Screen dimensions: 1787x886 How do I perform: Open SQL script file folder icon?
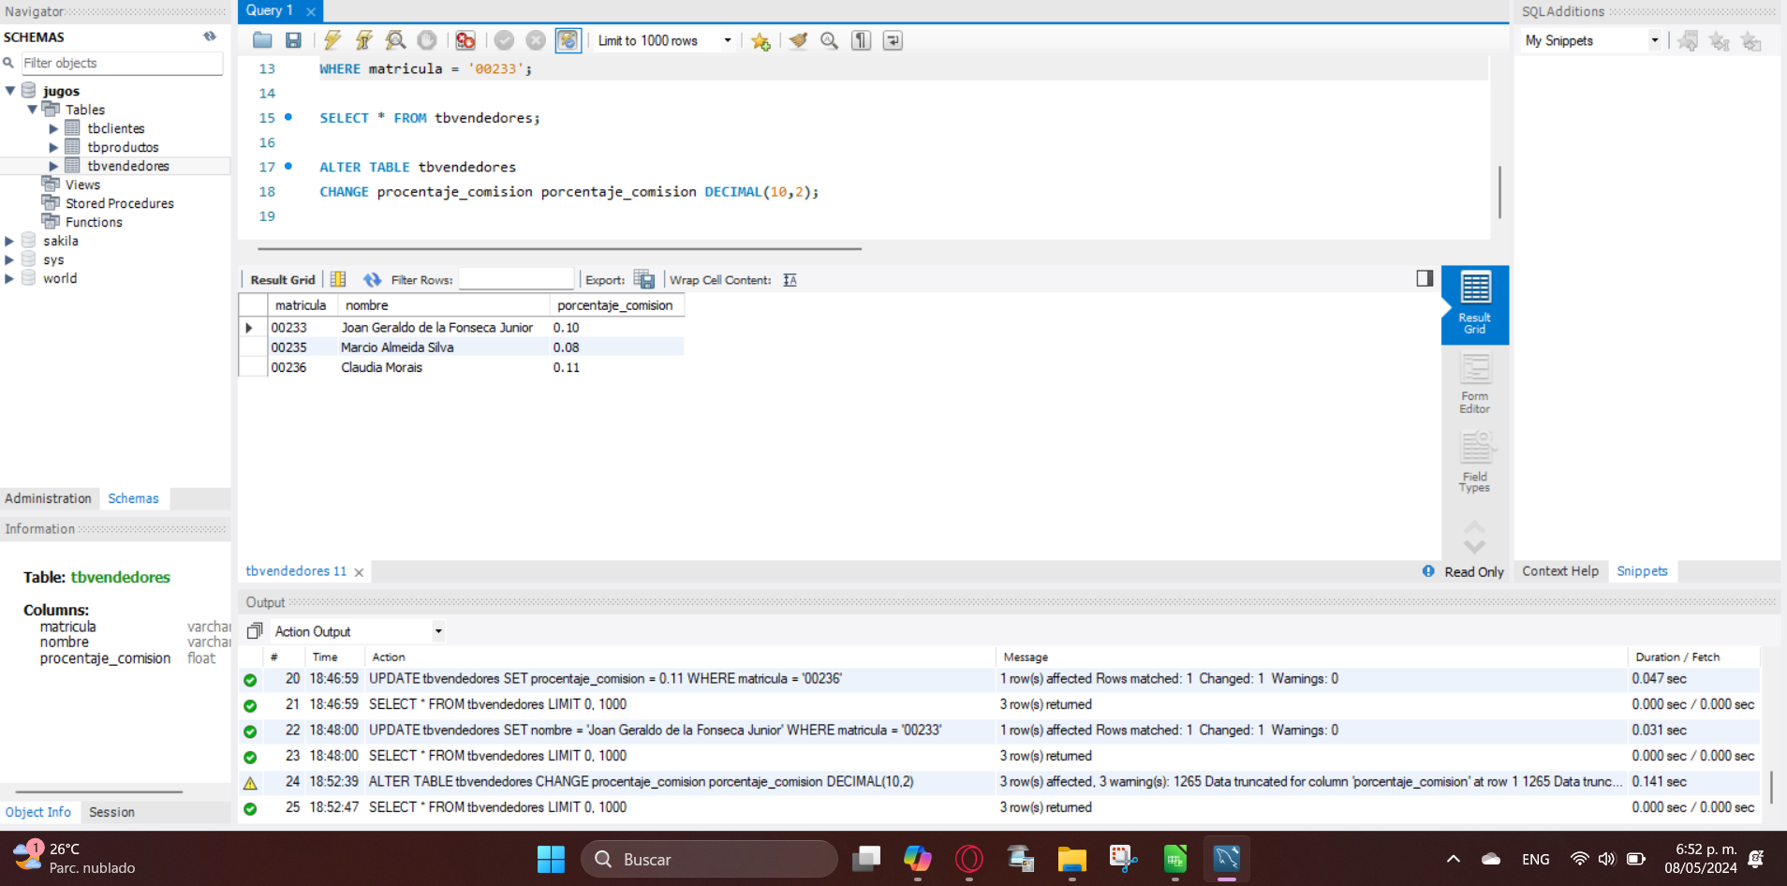point(262,40)
